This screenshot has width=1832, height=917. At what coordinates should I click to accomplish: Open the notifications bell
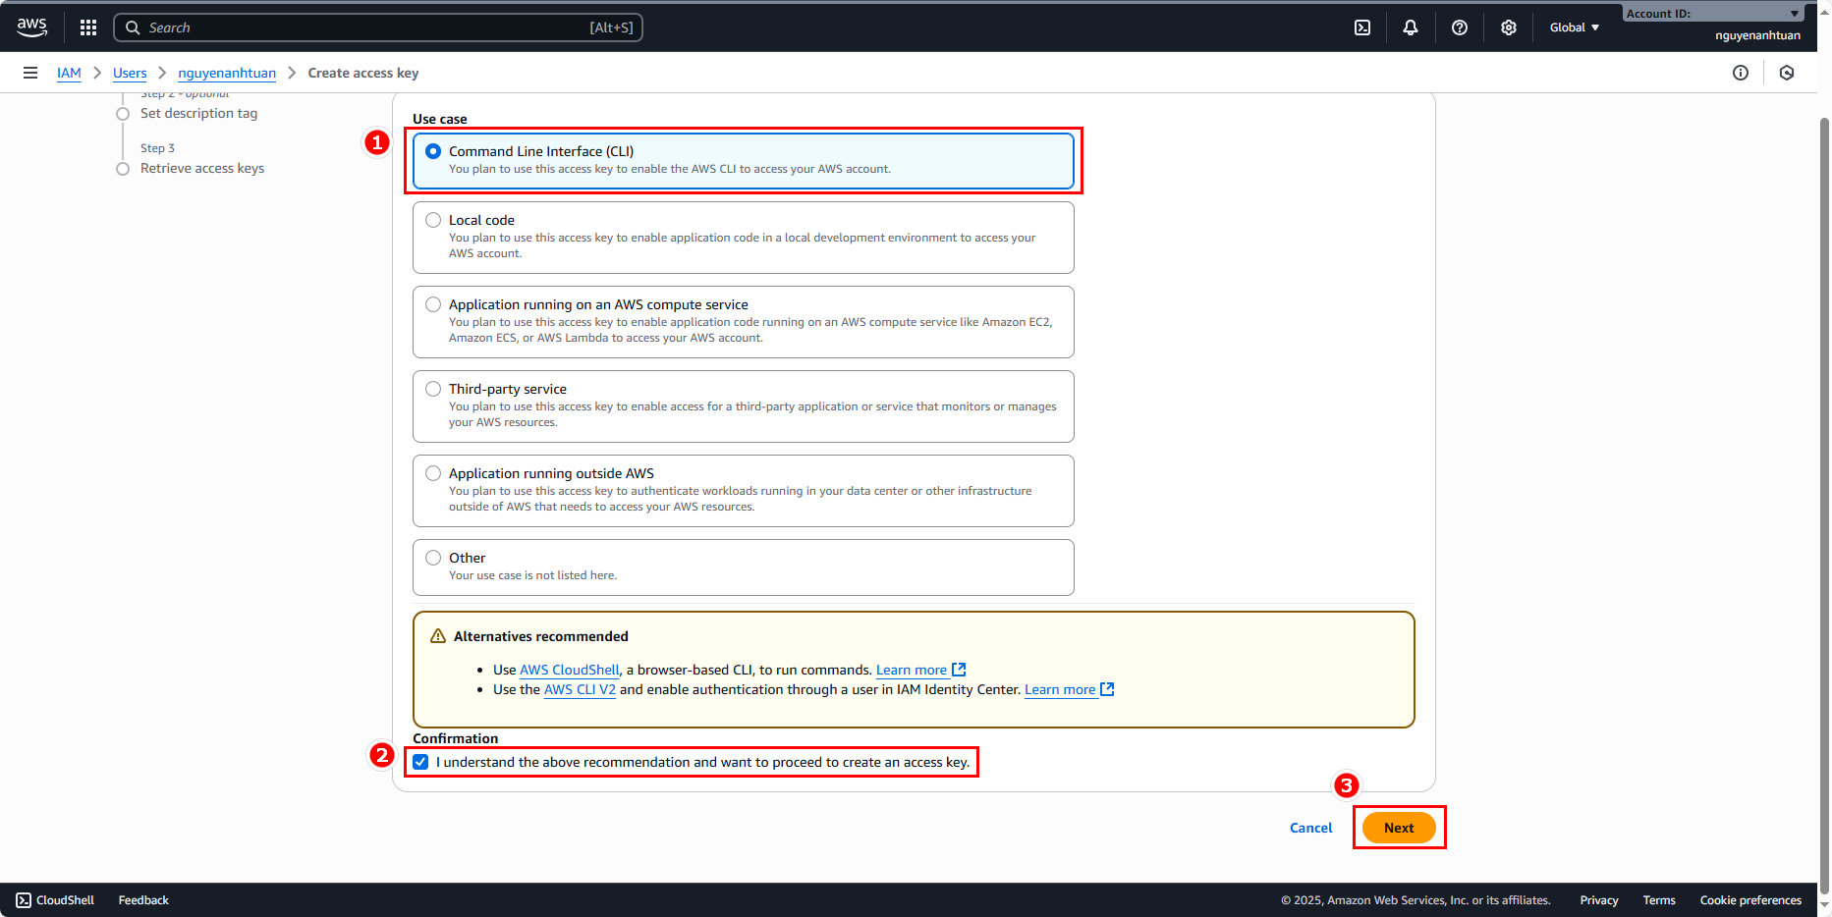pos(1411,27)
